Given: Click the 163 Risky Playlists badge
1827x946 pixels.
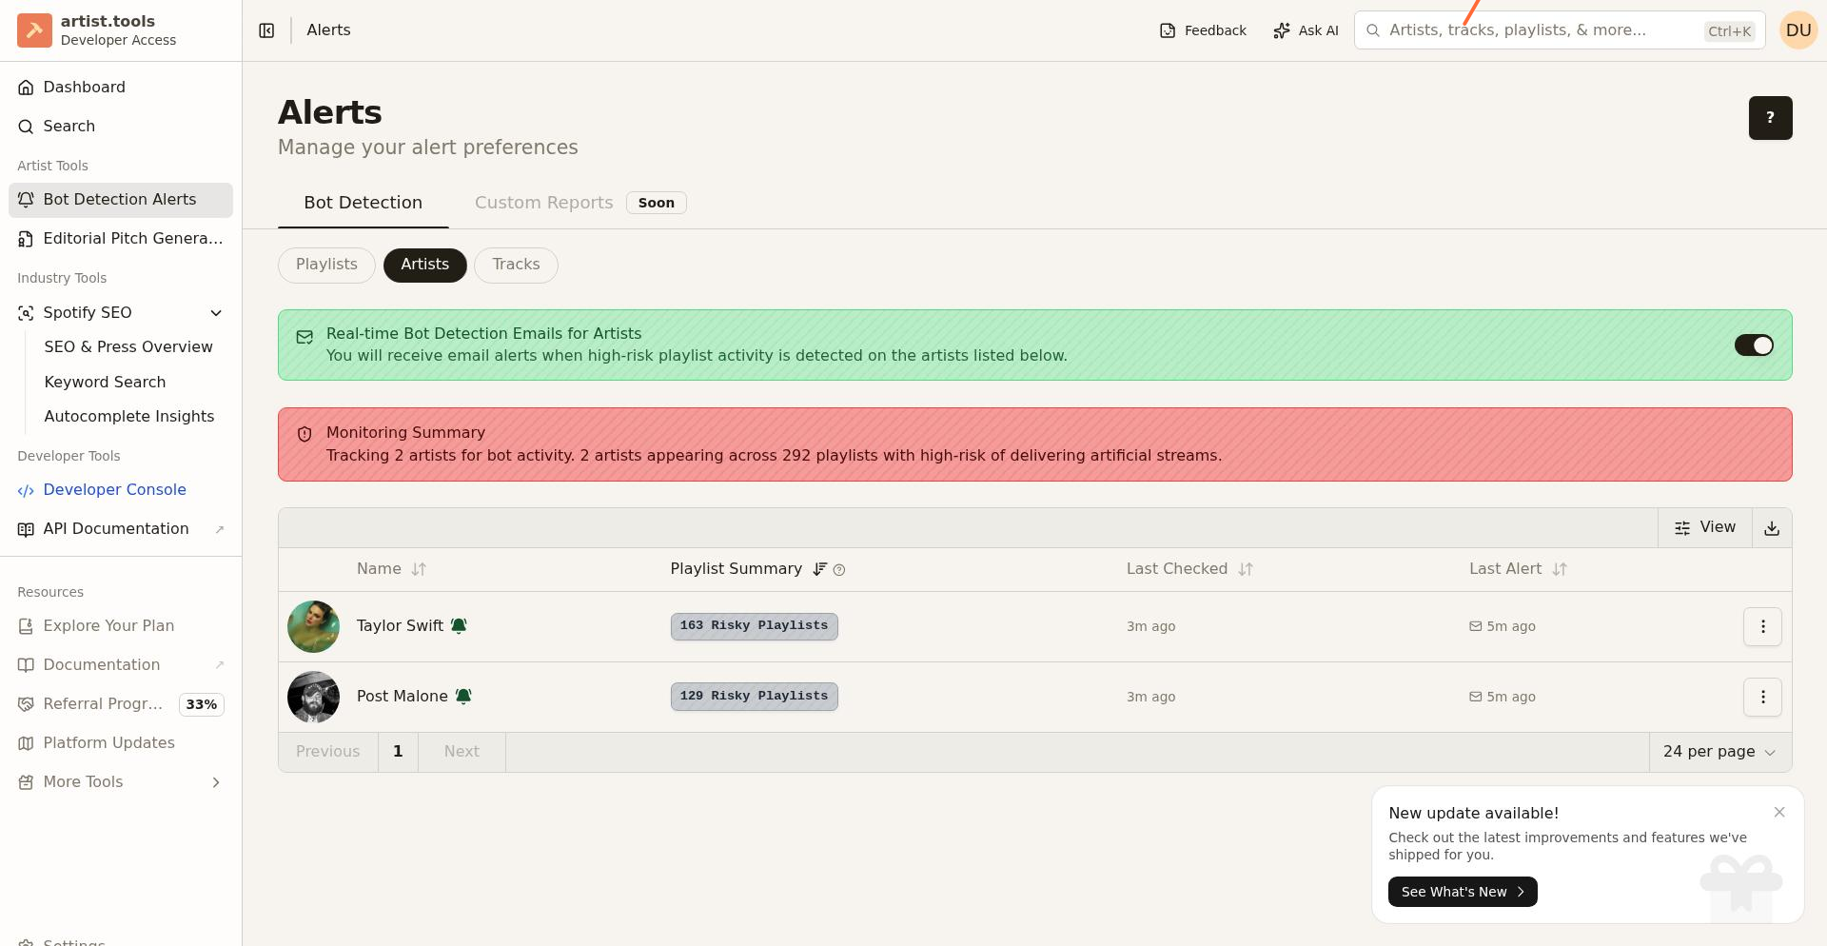Looking at the screenshot, I should click(x=754, y=626).
